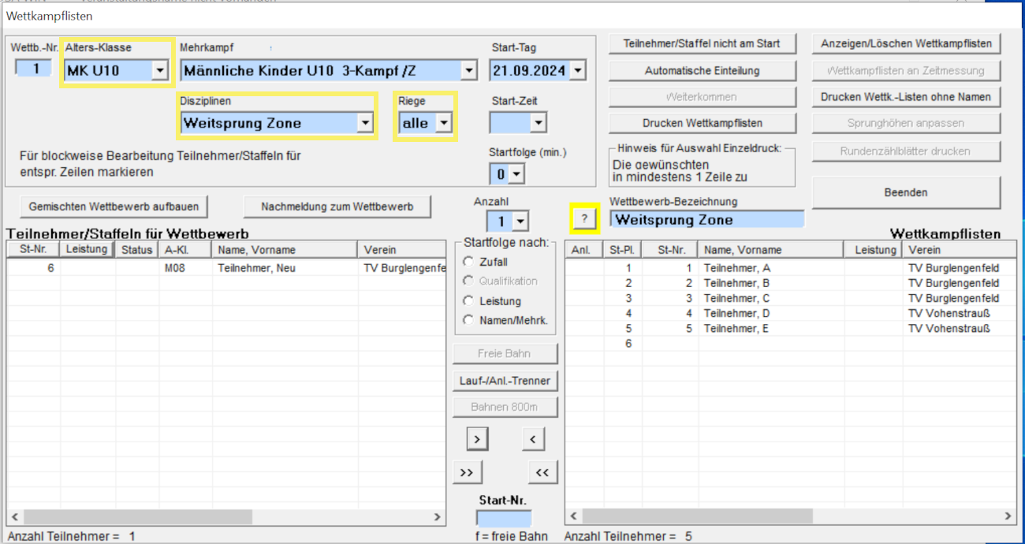Click Gemischten Wettbewerb aufbauen button
Screen dimensions: 1025x544
click(x=114, y=207)
